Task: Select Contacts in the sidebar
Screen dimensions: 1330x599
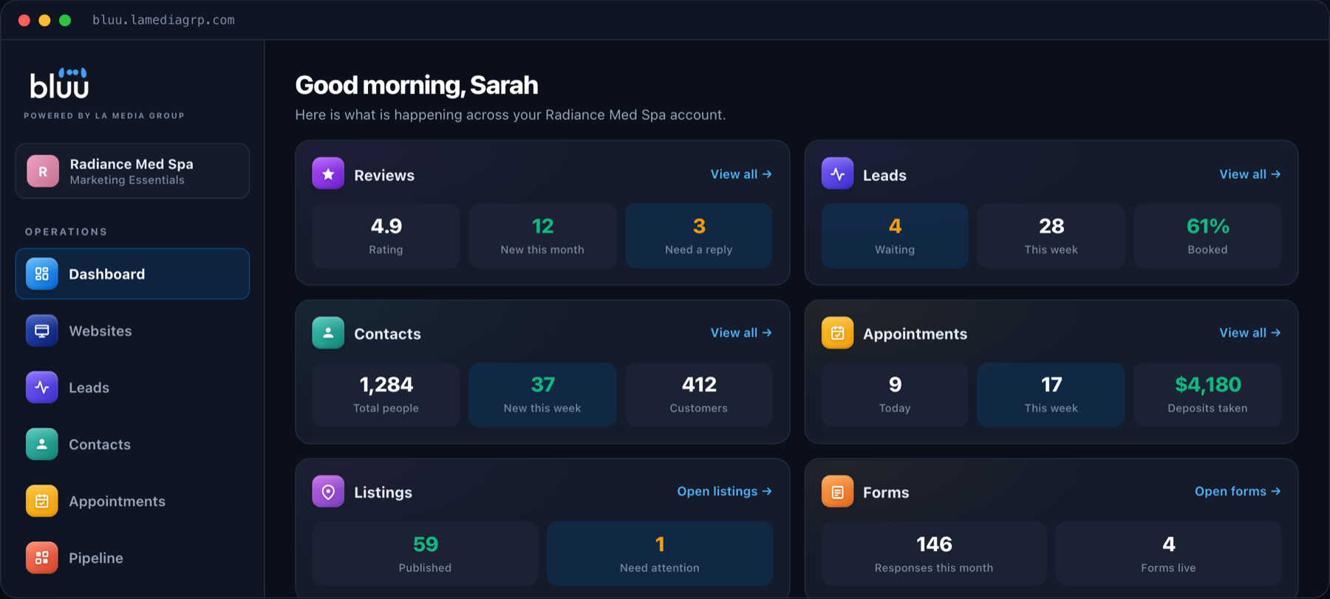Action: click(132, 444)
